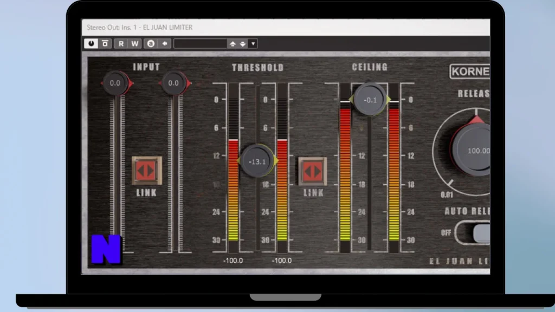Open the preset management dropdown arrow

click(x=253, y=44)
